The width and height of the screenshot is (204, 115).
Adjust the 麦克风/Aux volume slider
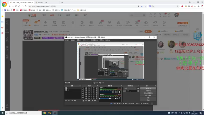pyautogui.click(x=107, y=92)
